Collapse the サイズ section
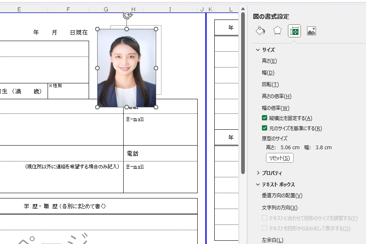This screenshot has width=366, height=244. [x=258, y=50]
